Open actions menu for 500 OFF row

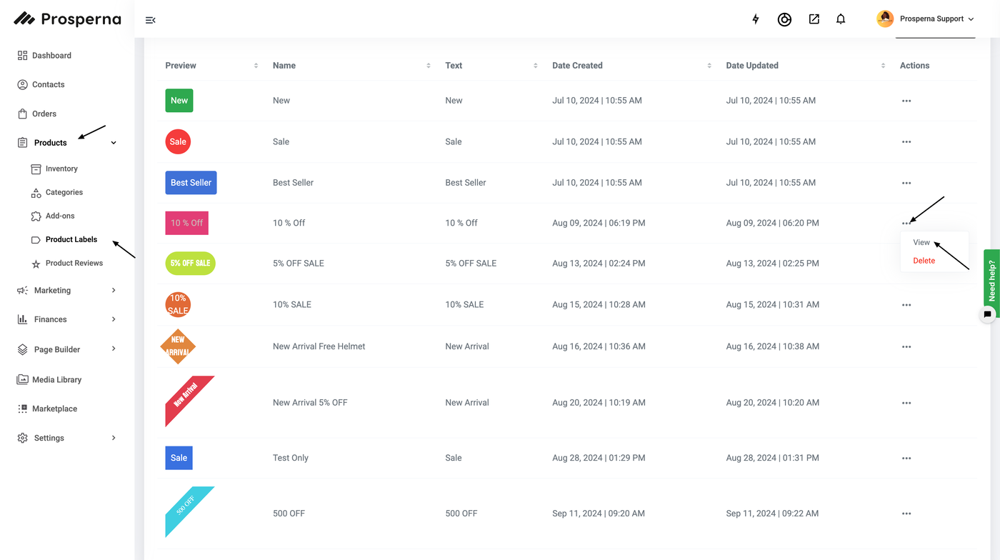pos(906,514)
